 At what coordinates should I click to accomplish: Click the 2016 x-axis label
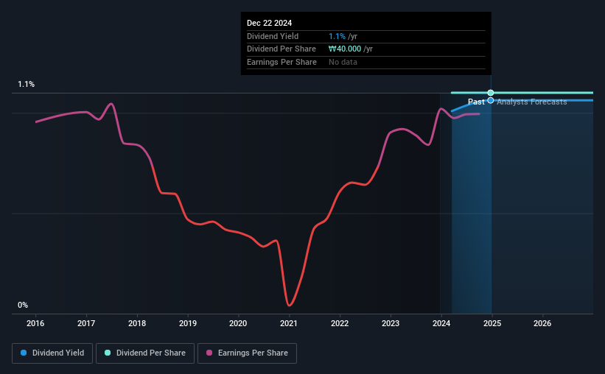coord(35,323)
